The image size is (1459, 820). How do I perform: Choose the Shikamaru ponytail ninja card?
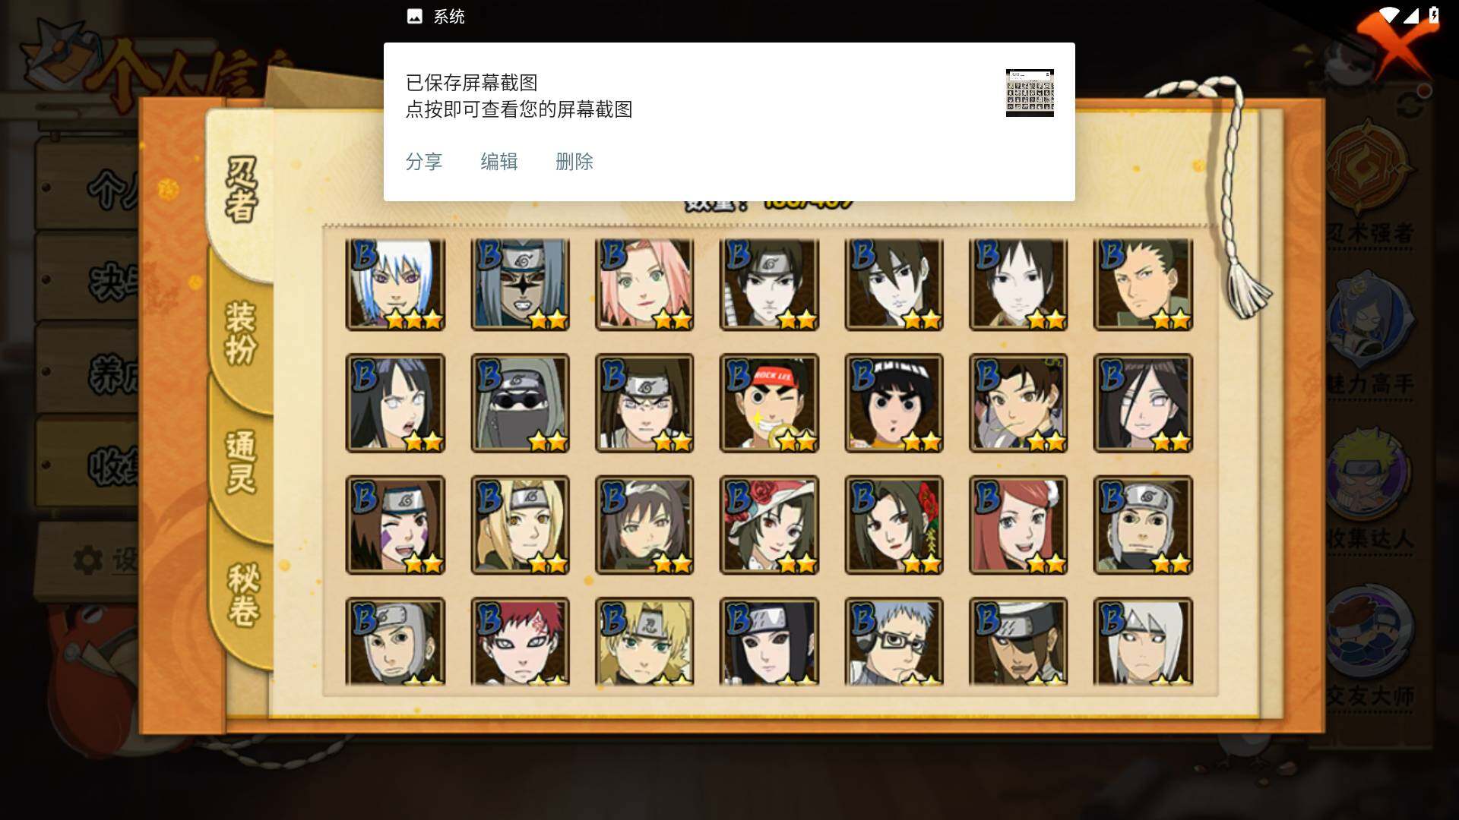(x=1143, y=285)
